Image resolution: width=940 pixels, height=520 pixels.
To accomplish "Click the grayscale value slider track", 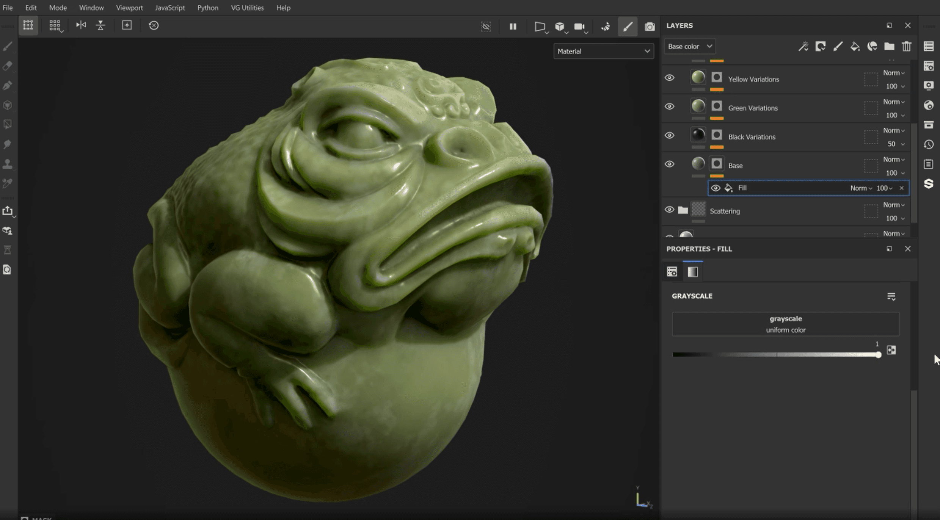I will click(x=775, y=355).
